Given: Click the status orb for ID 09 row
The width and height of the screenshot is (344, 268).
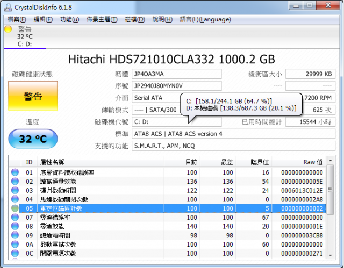Looking at the screenshot, I should (x=15, y=235).
